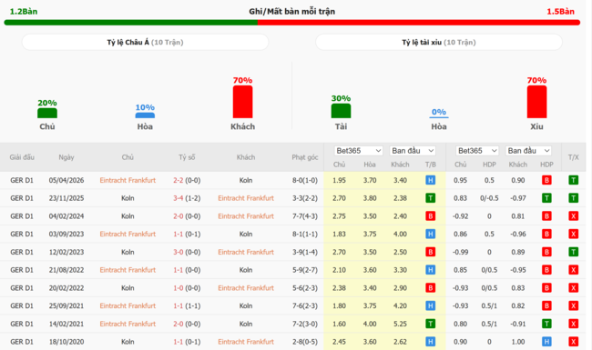Click red B result badge in 04/02/2024 row
This screenshot has height=350, width=592.
coord(430,216)
